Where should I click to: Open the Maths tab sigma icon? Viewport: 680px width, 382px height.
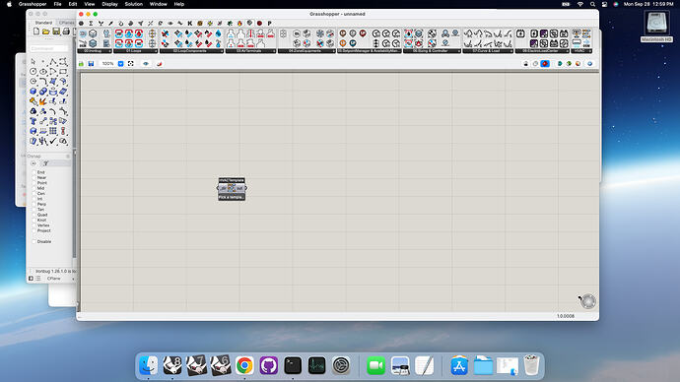coord(91,24)
